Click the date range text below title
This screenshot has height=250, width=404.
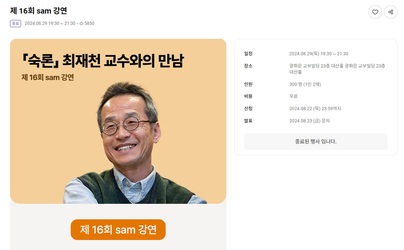(x=50, y=24)
